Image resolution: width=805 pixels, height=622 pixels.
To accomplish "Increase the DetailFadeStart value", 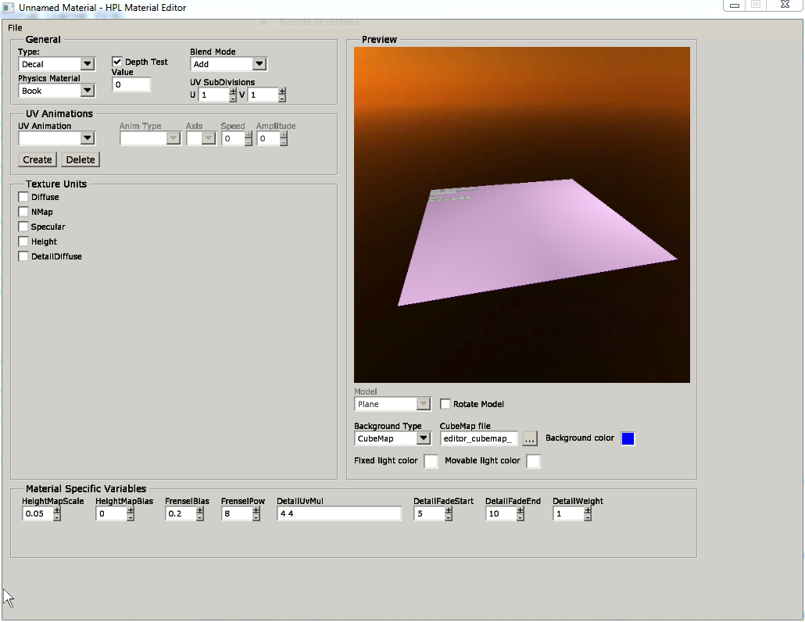I will [x=449, y=510].
